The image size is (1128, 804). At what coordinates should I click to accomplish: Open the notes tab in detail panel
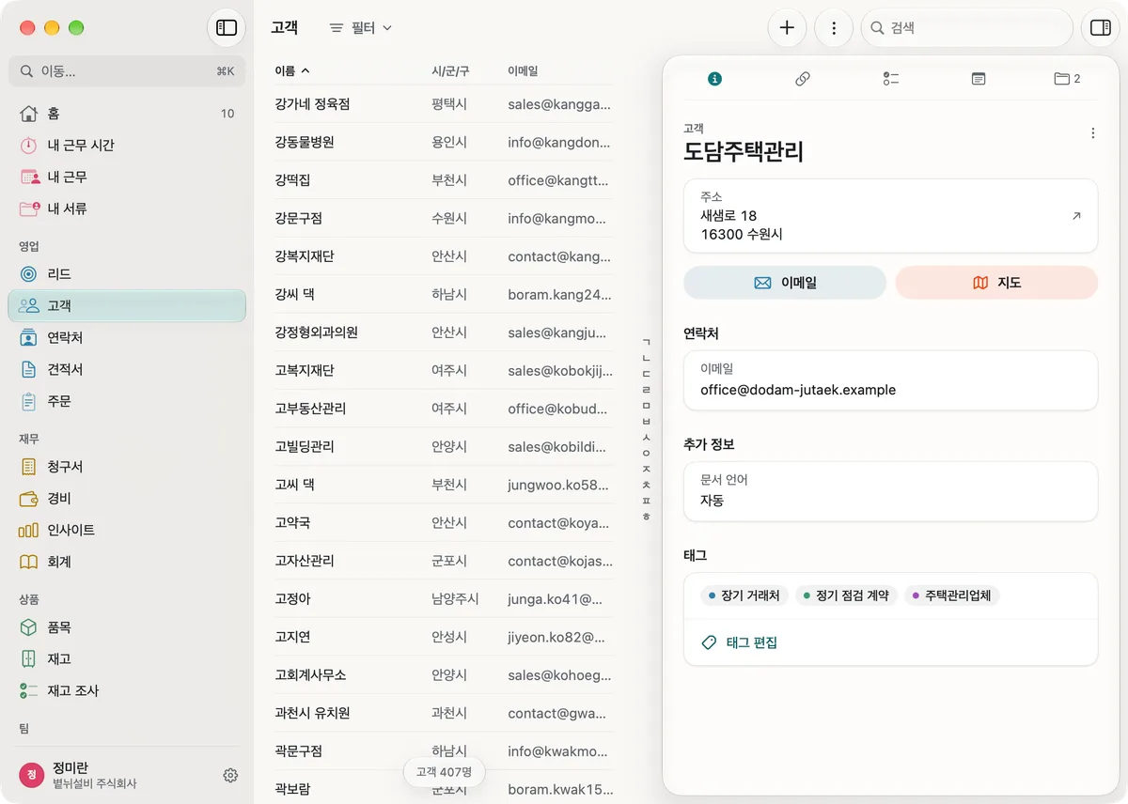(x=979, y=79)
